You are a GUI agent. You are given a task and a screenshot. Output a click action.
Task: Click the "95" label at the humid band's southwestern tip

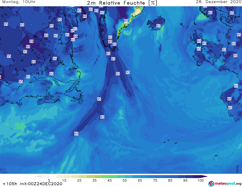(76, 133)
